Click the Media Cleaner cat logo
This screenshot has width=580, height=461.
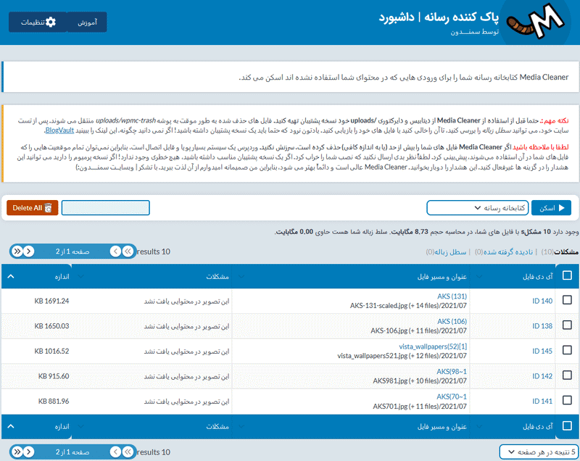click(x=534, y=22)
